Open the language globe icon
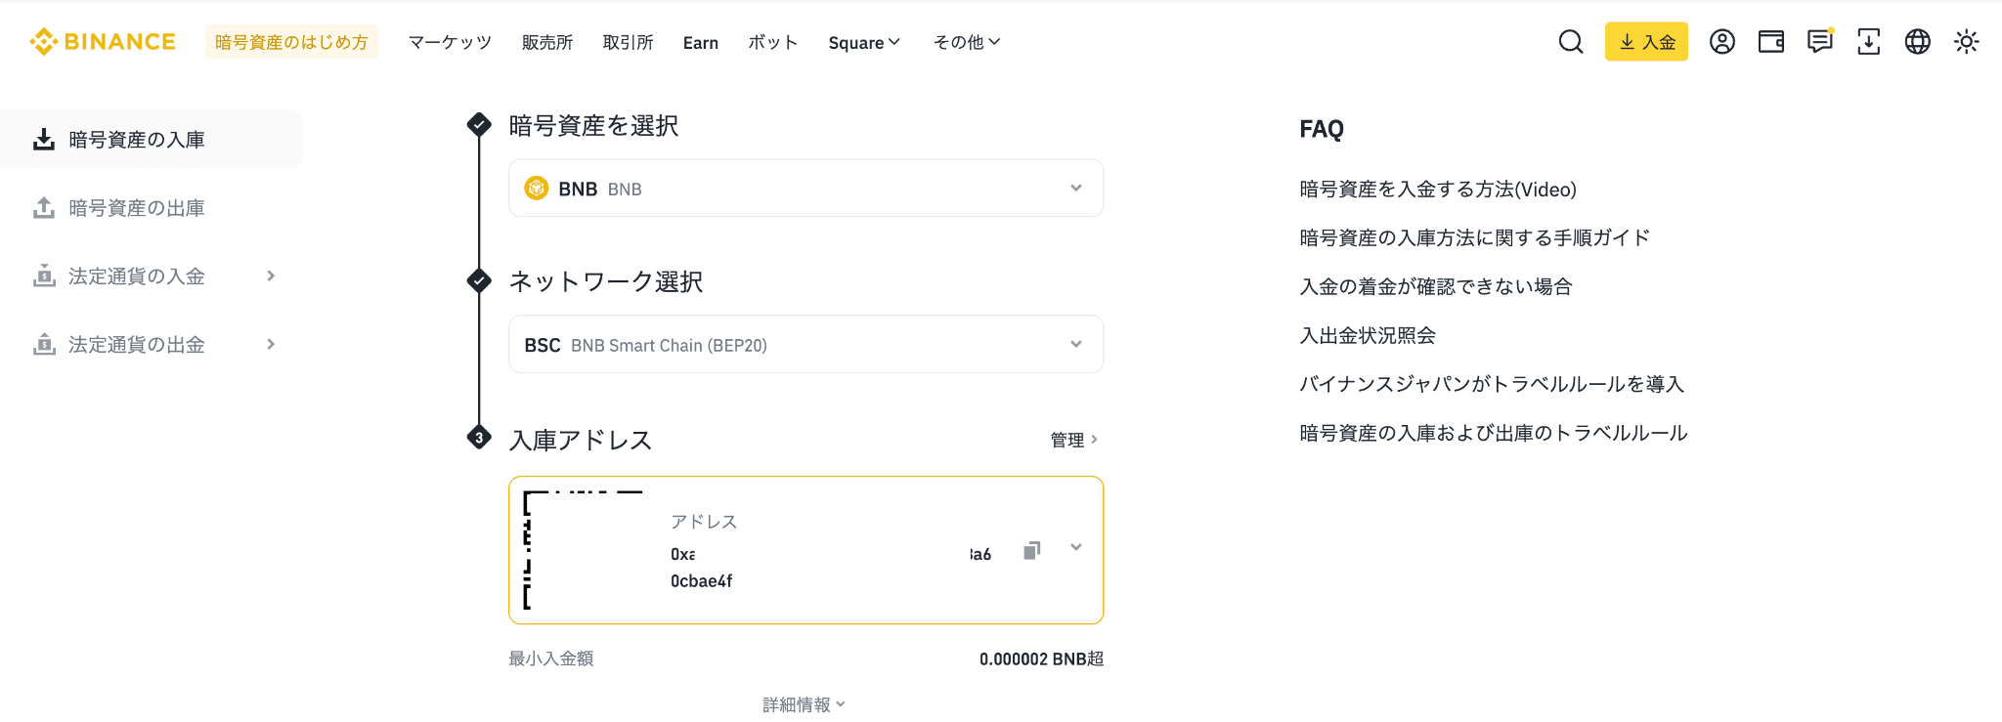The image size is (2002, 722). [1917, 42]
